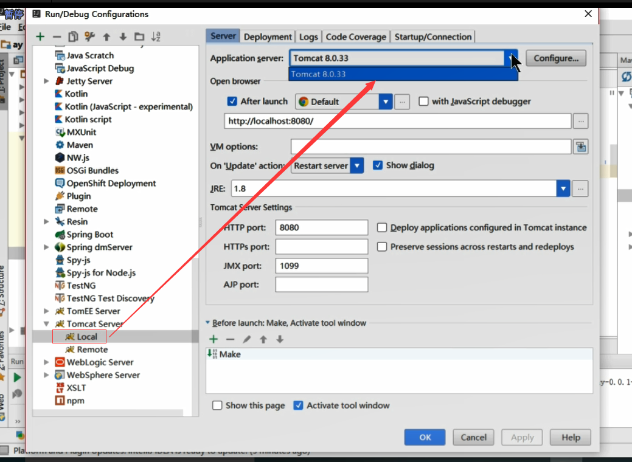Screen dimensions: 632x462
Task: Switch to Server tab
Action: tap(223, 36)
